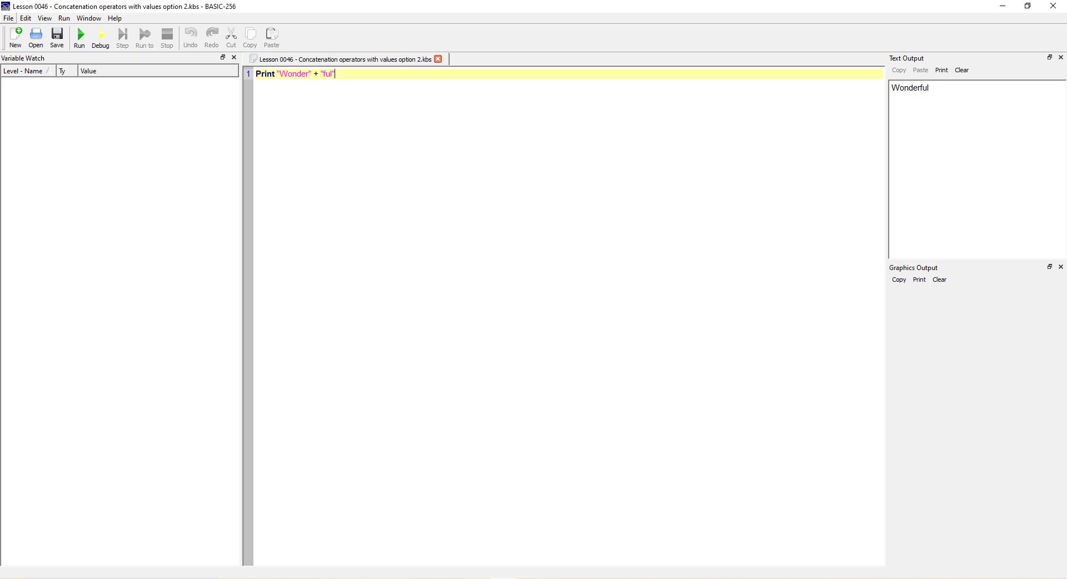
Task: Undock the Graphics Output panel
Action: point(1050,267)
